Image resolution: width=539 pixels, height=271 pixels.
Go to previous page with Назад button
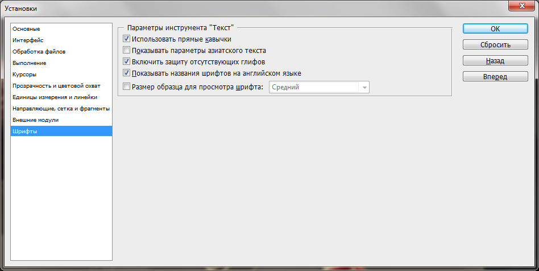[x=495, y=60]
